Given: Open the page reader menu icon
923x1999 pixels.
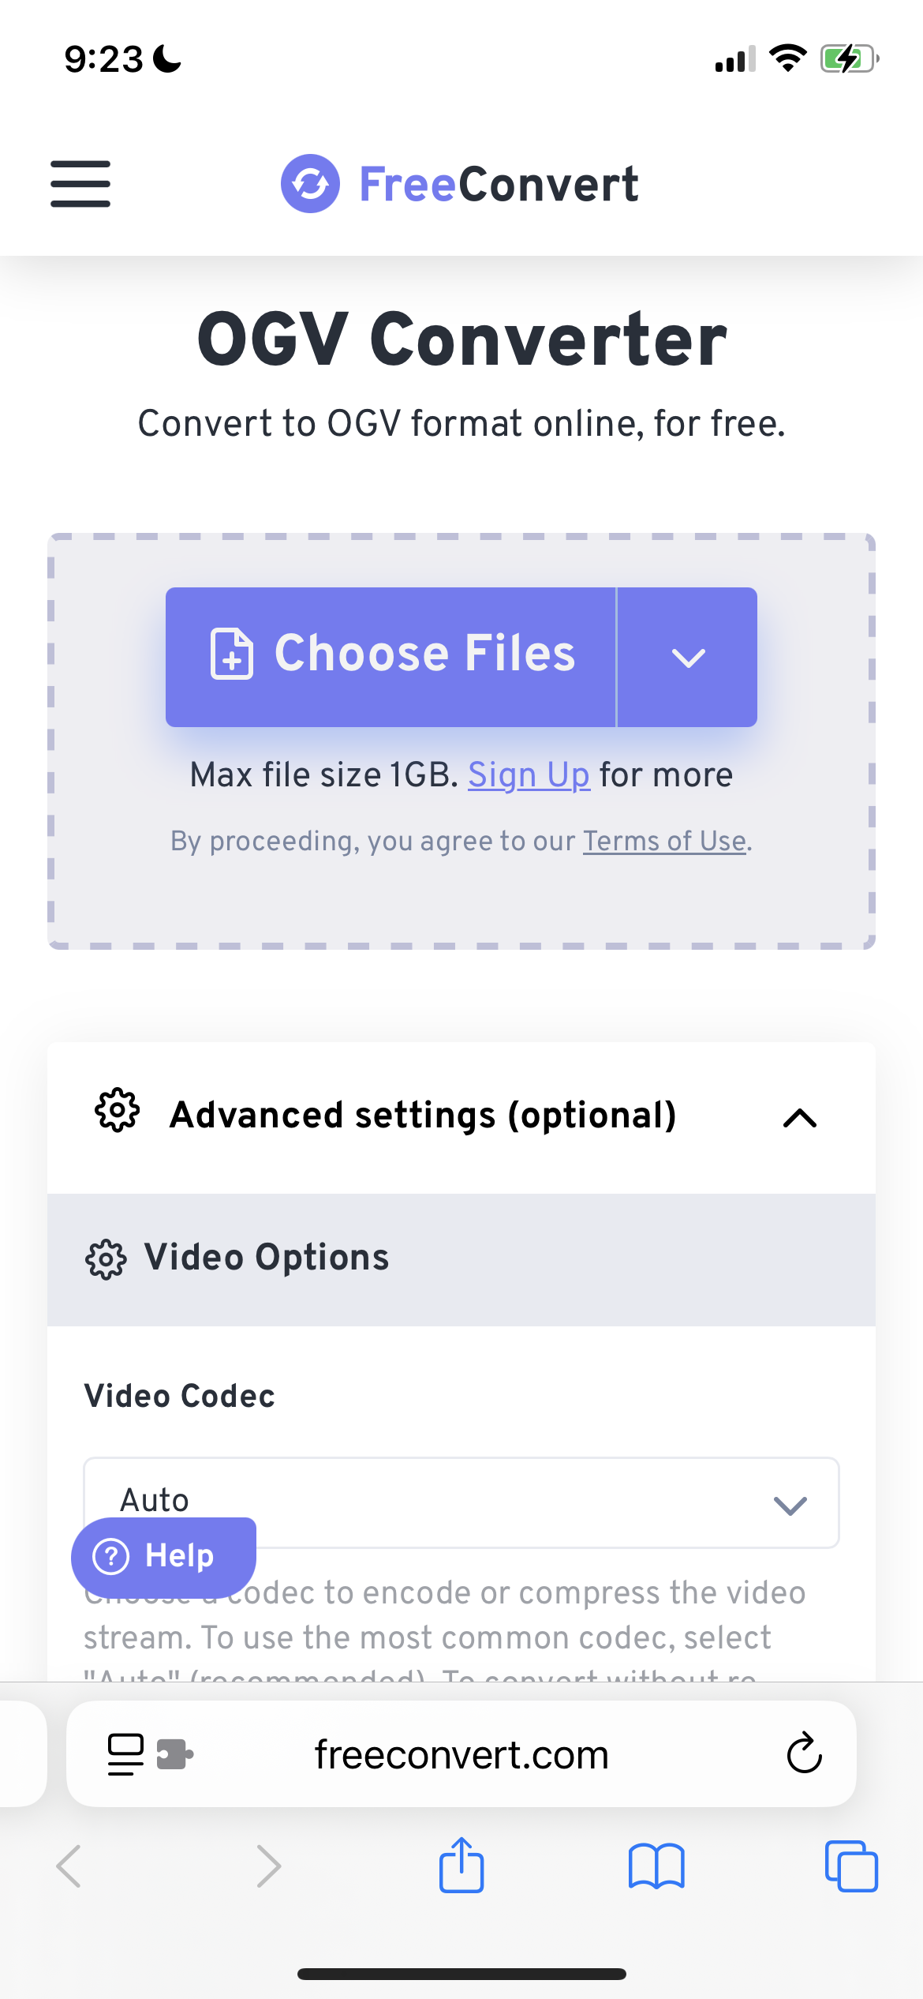Looking at the screenshot, I should [125, 1754].
